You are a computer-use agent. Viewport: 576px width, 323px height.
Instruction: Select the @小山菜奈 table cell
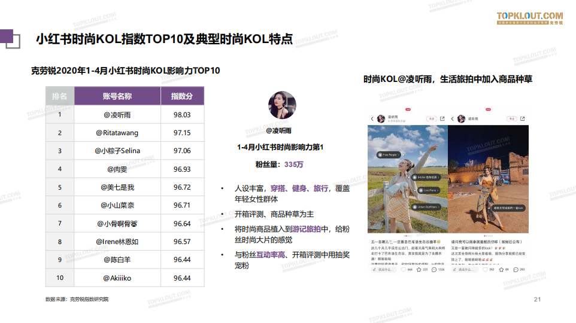click(117, 205)
